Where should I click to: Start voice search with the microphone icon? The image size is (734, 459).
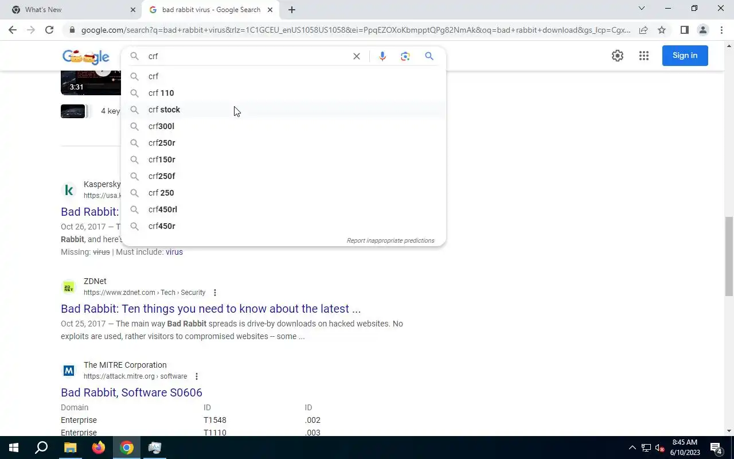[x=382, y=56]
